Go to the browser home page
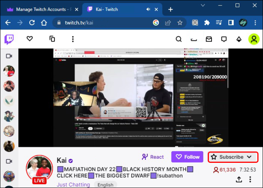263x188 pixels. 44,22
